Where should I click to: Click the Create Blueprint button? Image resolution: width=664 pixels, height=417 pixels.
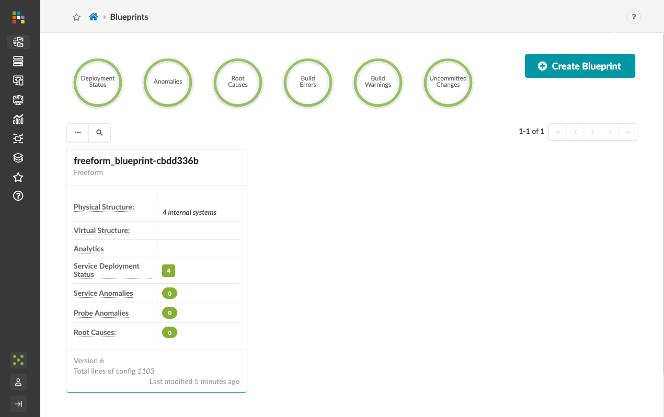[x=580, y=66]
